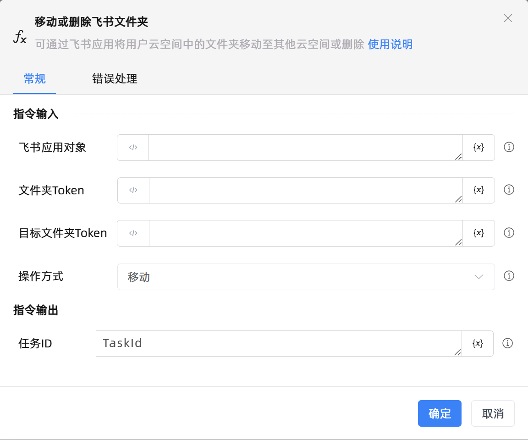Focus the 文件夹Token text input
The height and width of the screenshot is (440, 528).
click(x=305, y=190)
